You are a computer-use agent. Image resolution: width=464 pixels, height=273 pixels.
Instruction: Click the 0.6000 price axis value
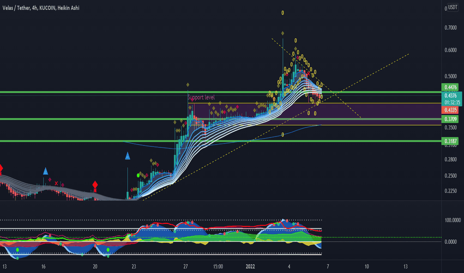click(x=451, y=50)
